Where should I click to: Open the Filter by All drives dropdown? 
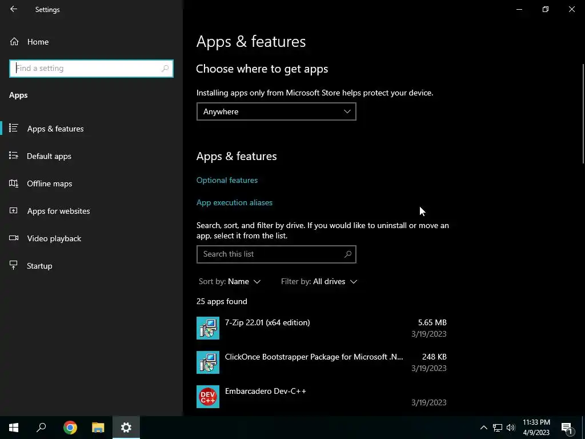coord(319,281)
